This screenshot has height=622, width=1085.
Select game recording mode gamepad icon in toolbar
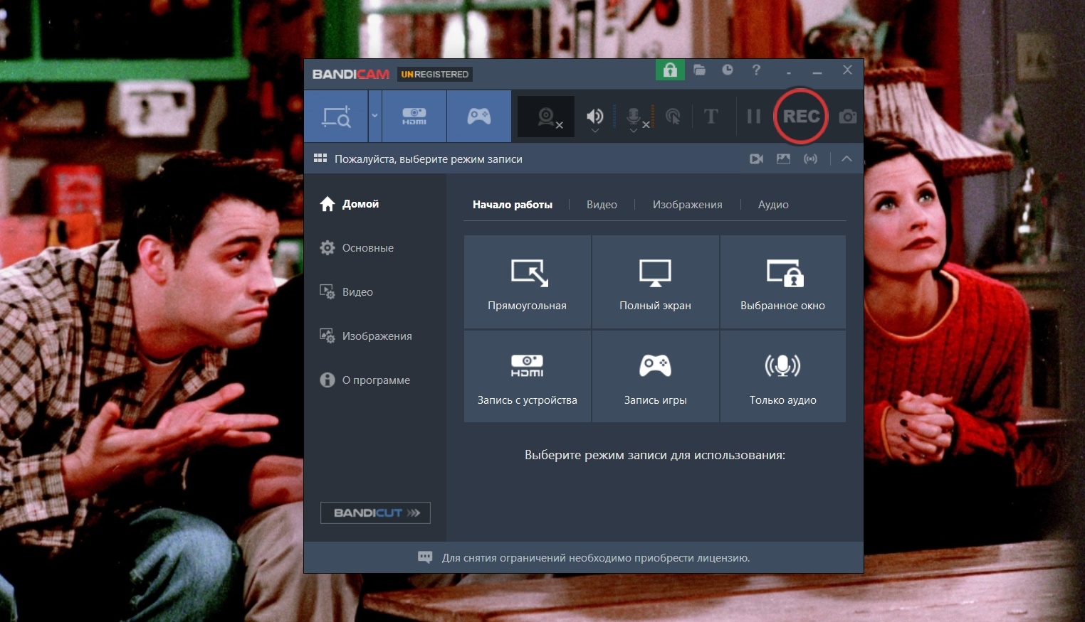[x=478, y=117]
